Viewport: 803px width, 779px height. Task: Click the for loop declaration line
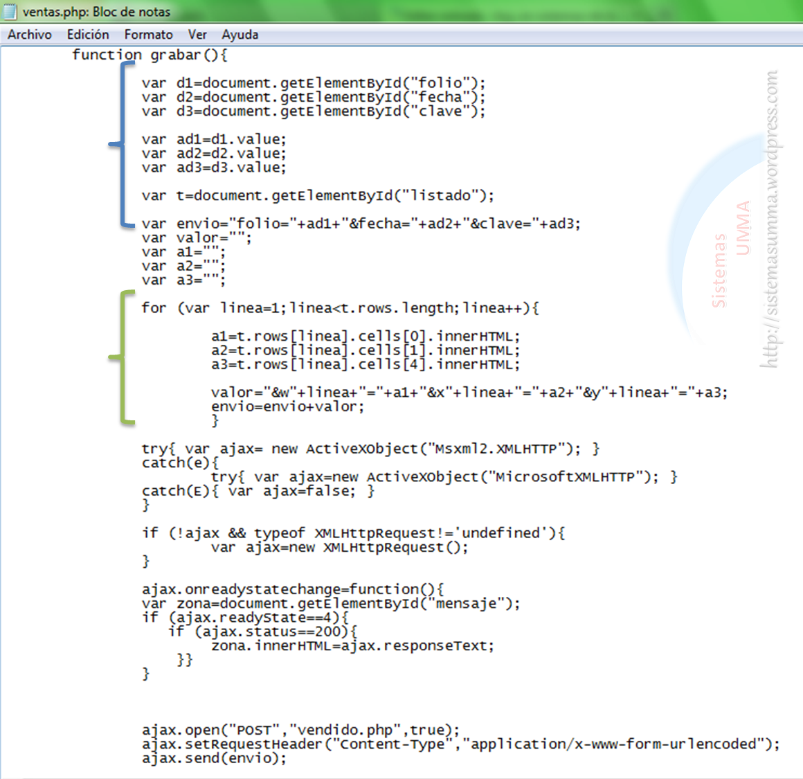339,308
